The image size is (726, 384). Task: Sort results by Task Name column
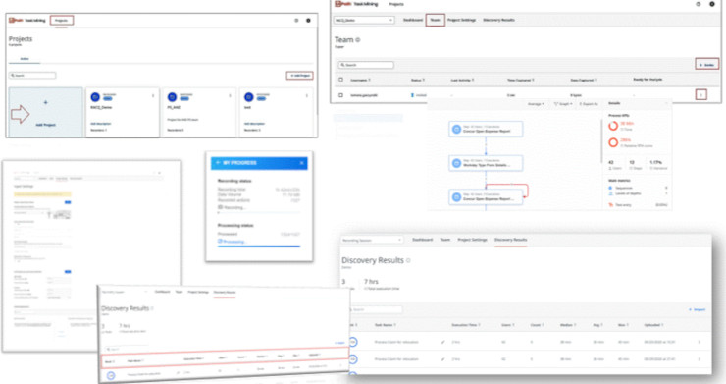coord(385,325)
